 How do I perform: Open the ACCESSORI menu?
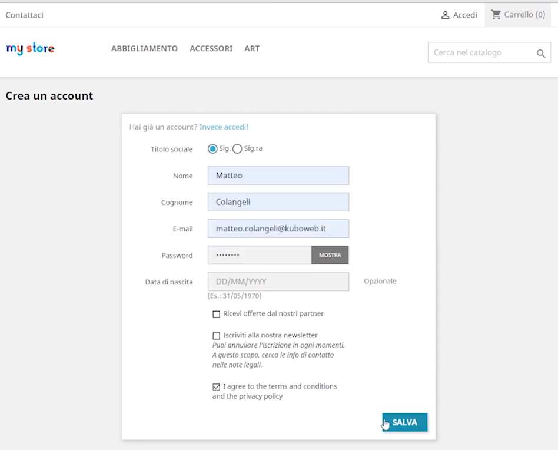(x=211, y=49)
